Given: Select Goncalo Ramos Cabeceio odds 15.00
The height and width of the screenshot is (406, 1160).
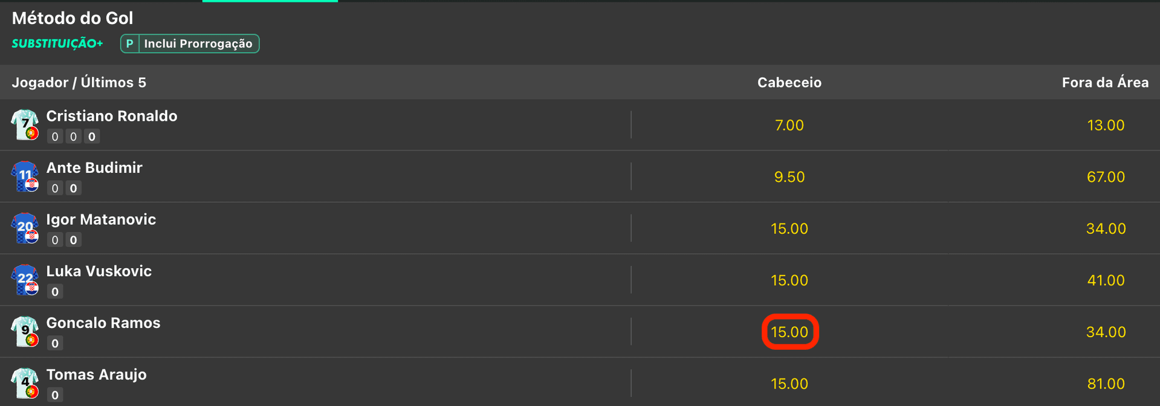Looking at the screenshot, I should coord(789,332).
